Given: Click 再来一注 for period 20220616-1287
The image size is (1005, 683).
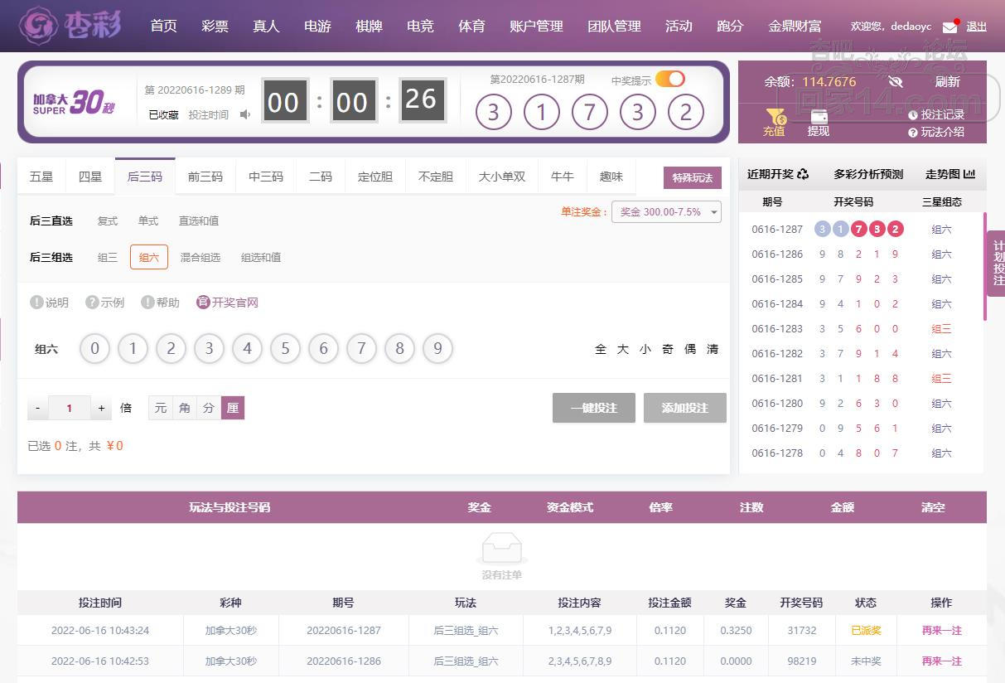Looking at the screenshot, I should pyautogui.click(x=942, y=630).
